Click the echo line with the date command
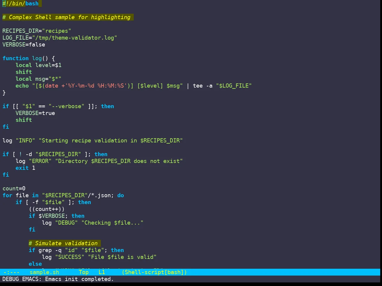382x286 pixels. pos(133,86)
